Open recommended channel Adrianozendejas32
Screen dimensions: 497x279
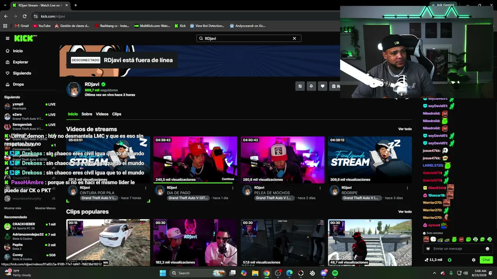coord(30,236)
